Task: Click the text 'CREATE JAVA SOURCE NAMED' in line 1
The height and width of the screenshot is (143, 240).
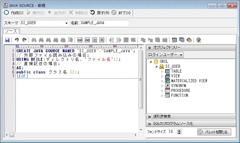Action: [x=45, y=51]
